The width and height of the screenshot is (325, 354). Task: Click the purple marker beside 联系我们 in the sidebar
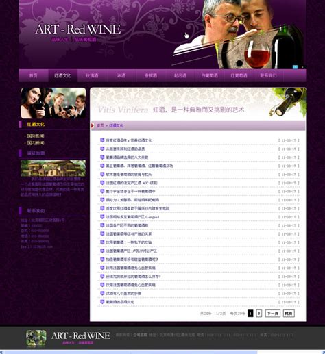click(x=20, y=210)
